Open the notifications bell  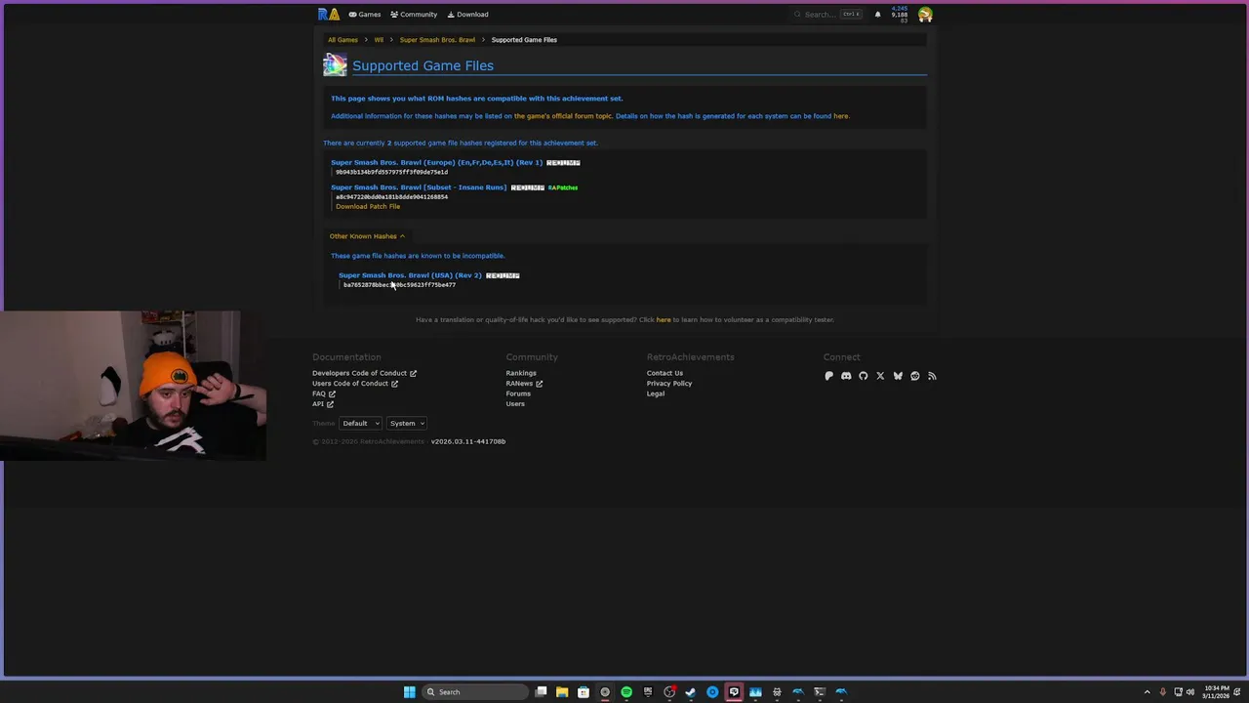pos(877,14)
